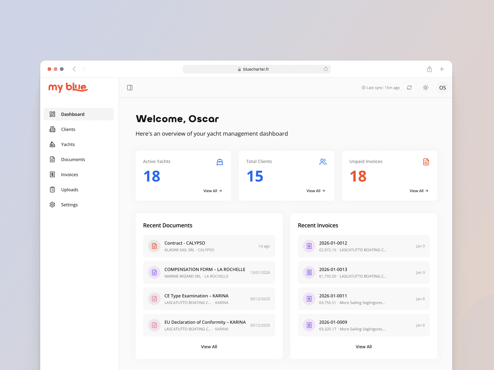Click the Total Clients count 15
494x370 pixels.
(x=255, y=176)
